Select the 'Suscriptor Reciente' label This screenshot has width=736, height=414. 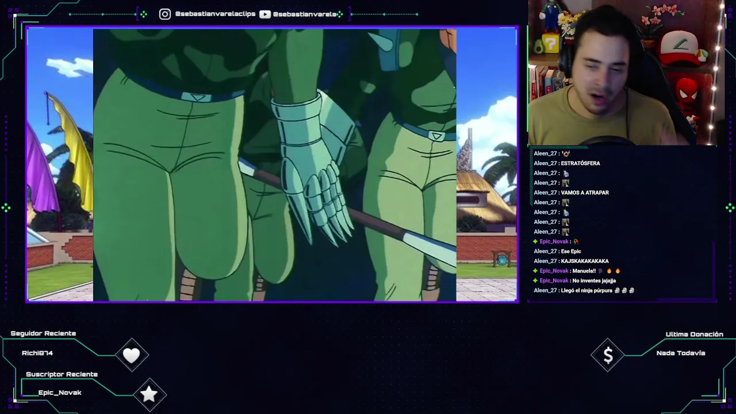coord(62,374)
